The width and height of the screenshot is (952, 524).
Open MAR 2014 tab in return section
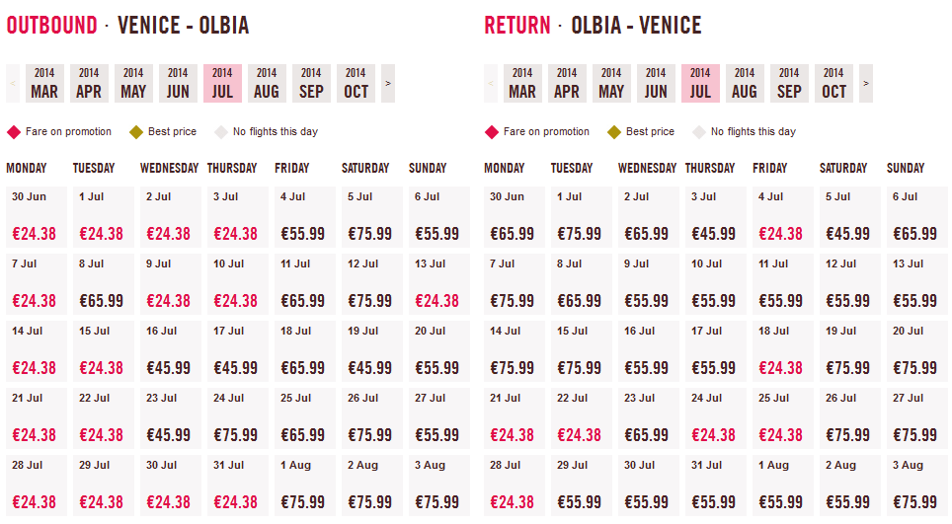522,84
